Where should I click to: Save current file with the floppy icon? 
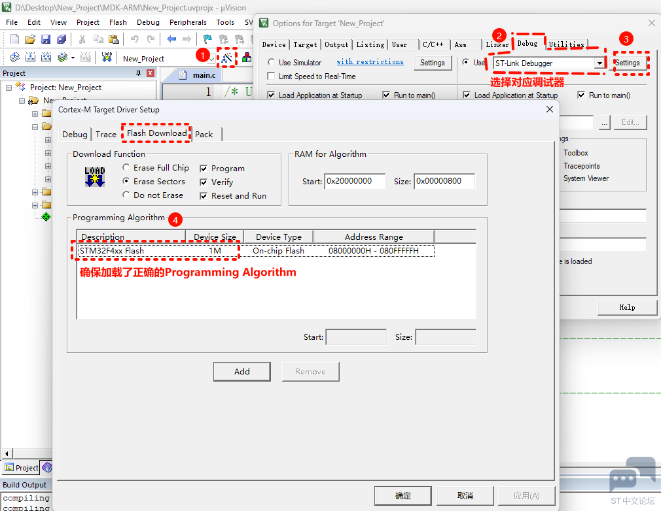(x=46, y=39)
